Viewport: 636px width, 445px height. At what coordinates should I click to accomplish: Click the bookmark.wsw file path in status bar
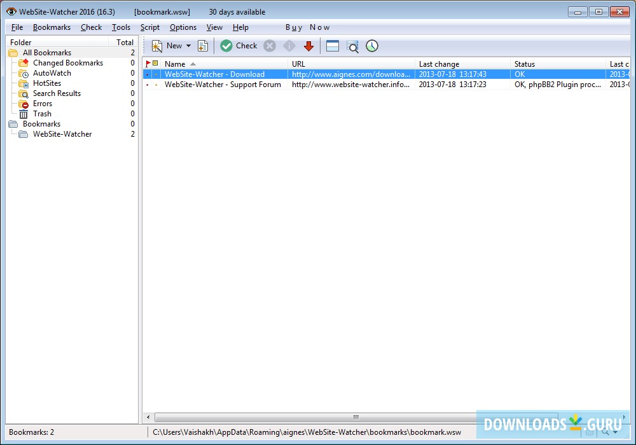[x=307, y=432]
